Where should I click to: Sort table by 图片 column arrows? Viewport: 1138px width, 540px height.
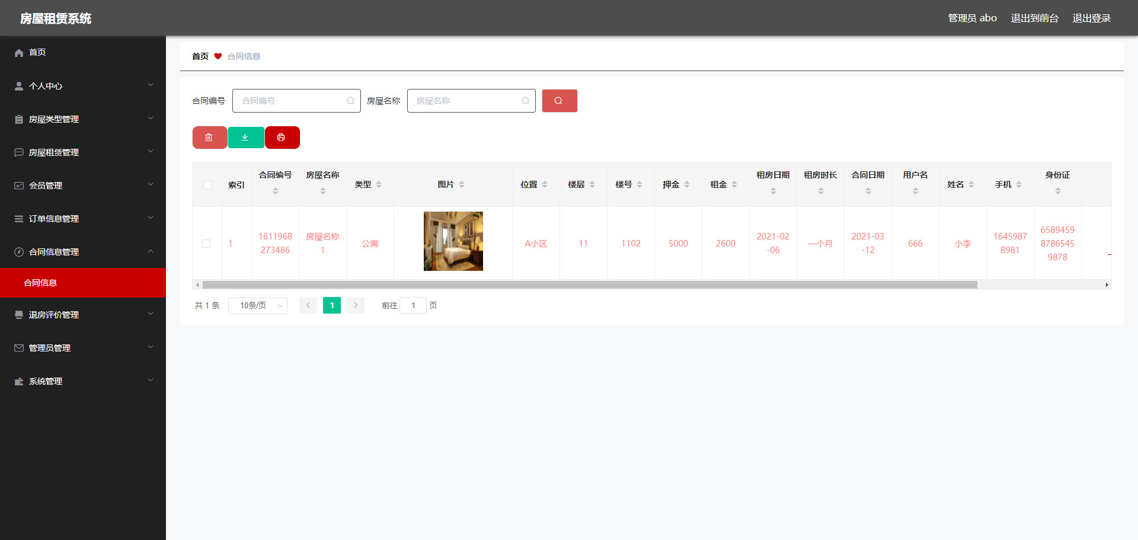coord(462,184)
